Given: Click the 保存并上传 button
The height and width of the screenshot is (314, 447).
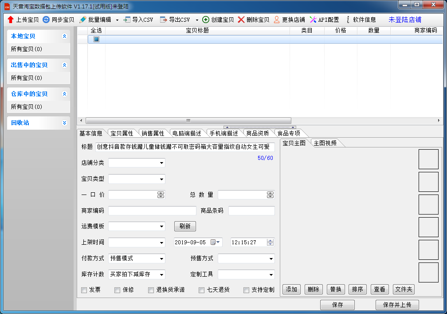Looking at the screenshot, I should [x=397, y=305].
